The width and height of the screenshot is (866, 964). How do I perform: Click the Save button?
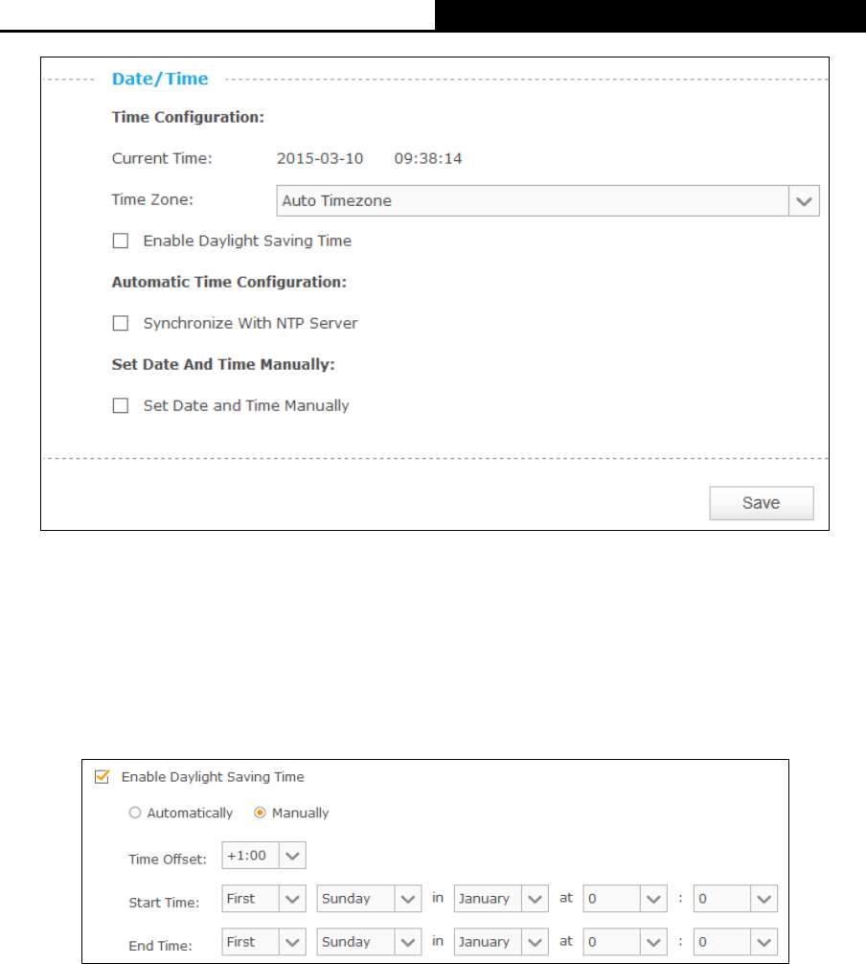pyautogui.click(x=762, y=503)
